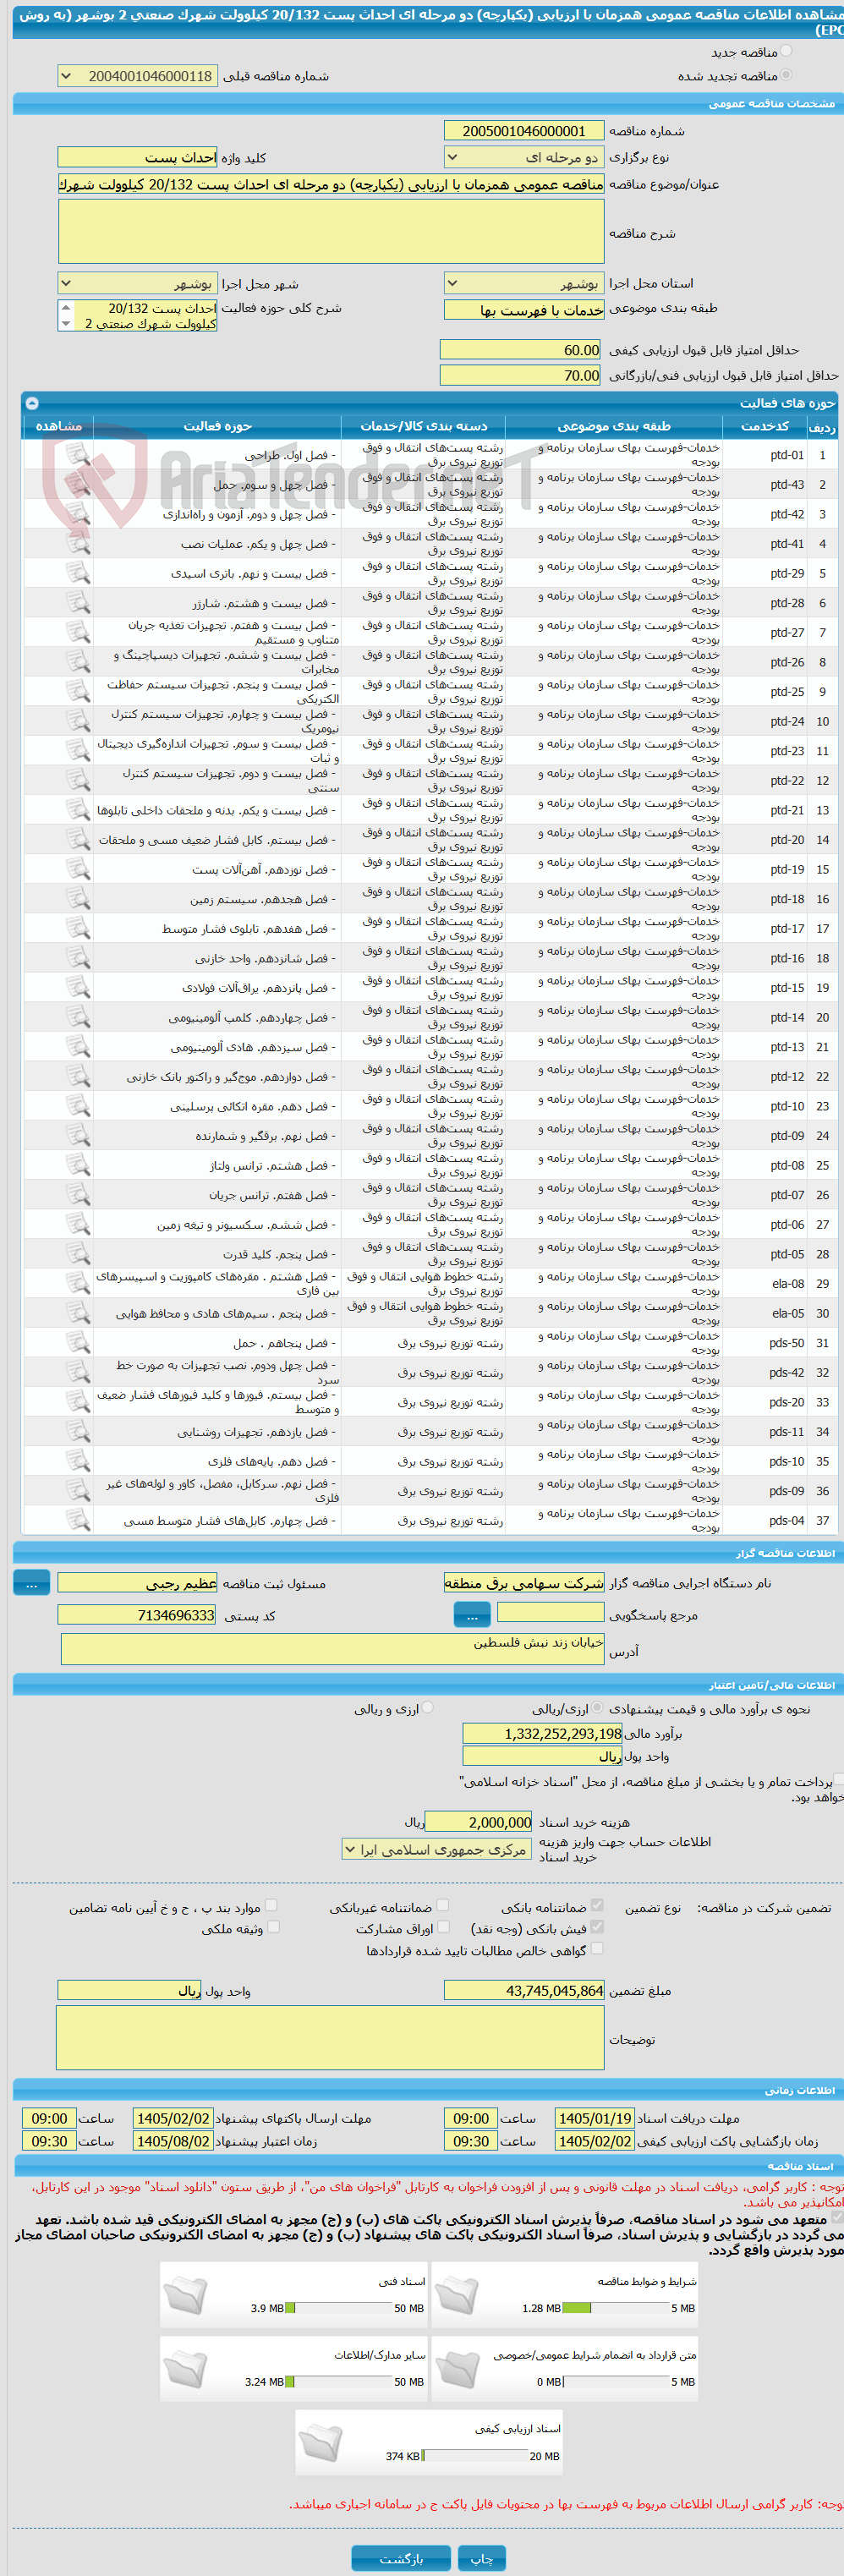Viewport: 844px width, 2576px height.
Task: Select the ارزی و ریالی radio option
Action: [x=428, y=1707]
